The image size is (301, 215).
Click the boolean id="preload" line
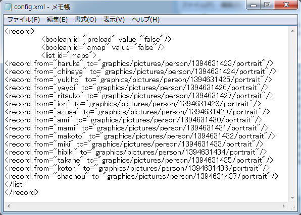tap(106, 39)
